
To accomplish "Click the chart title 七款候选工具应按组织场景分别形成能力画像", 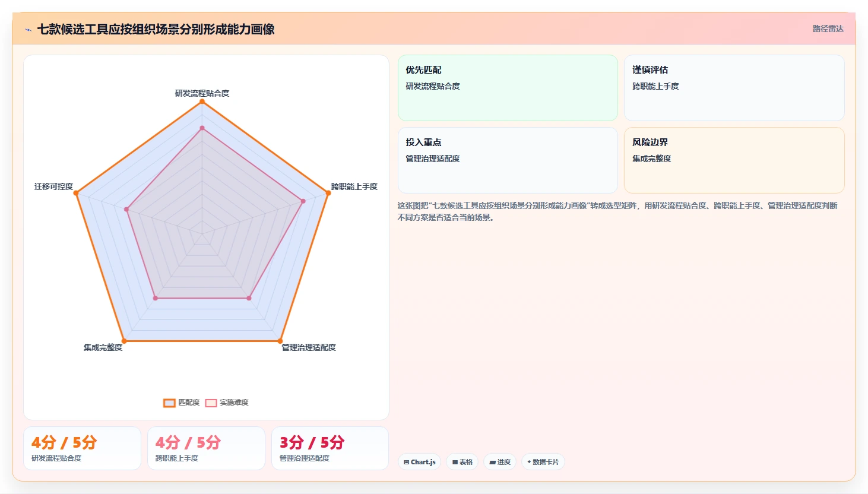I will [156, 29].
